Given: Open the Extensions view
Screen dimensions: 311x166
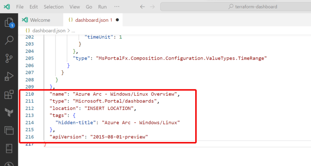Looking at the screenshot, I should point(9,94).
